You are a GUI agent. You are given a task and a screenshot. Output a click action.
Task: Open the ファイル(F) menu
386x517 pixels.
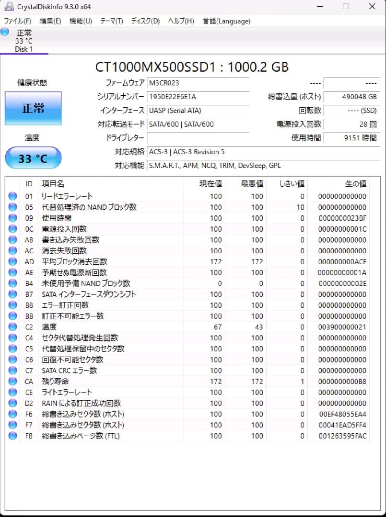[x=17, y=21]
